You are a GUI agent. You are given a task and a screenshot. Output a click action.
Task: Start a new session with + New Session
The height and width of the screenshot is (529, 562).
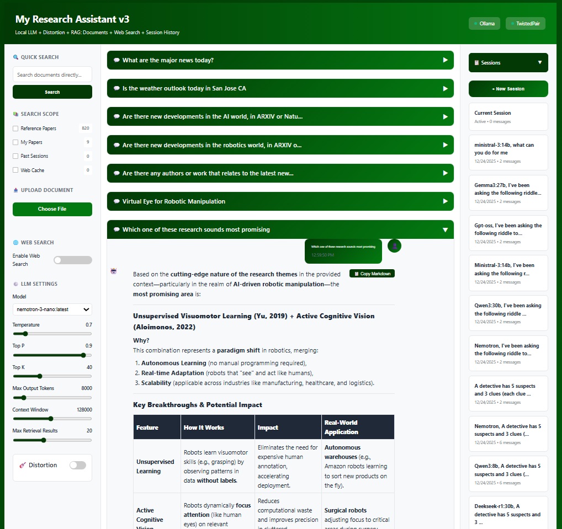(x=508, y=88)
